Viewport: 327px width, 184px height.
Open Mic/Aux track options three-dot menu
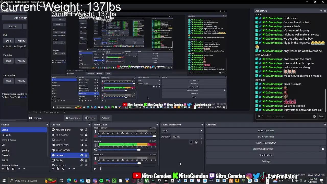(96, 145)
